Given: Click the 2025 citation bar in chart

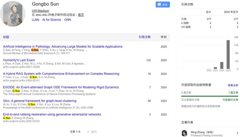Looking at the screenshot, I should click(228, 54).
